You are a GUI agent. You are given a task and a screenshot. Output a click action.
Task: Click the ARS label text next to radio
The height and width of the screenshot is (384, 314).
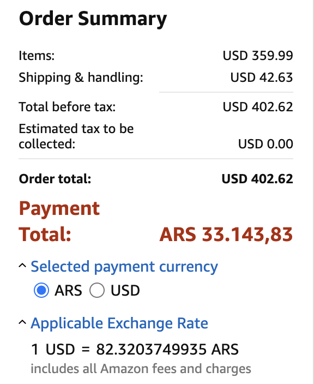tap(68, 291)
